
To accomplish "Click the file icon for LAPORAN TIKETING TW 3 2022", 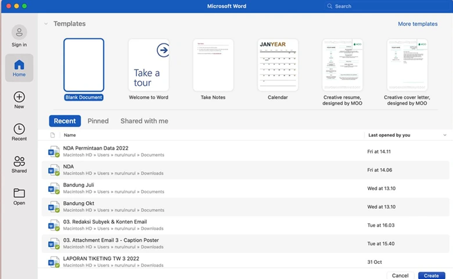I will (54, 262).
